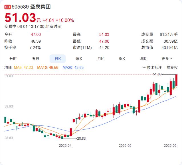Click the 成交量 value 61.21万手
Viewport: 182px width, 165px height.
click(169, 34)
